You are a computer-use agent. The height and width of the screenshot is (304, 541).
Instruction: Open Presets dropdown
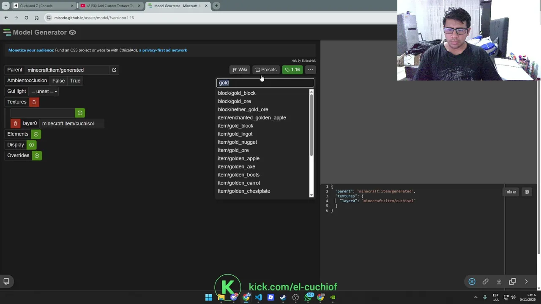coord(266,70)
